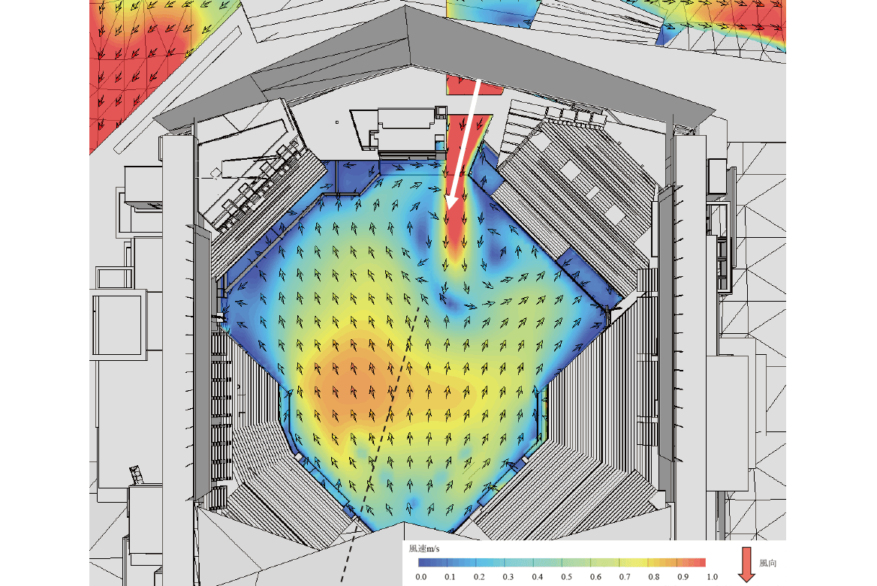Select the 1.0 legend value

click(712, 577)
